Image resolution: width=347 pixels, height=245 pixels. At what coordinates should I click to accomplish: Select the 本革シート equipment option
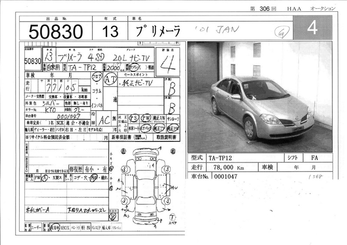[x=134, y=128]
